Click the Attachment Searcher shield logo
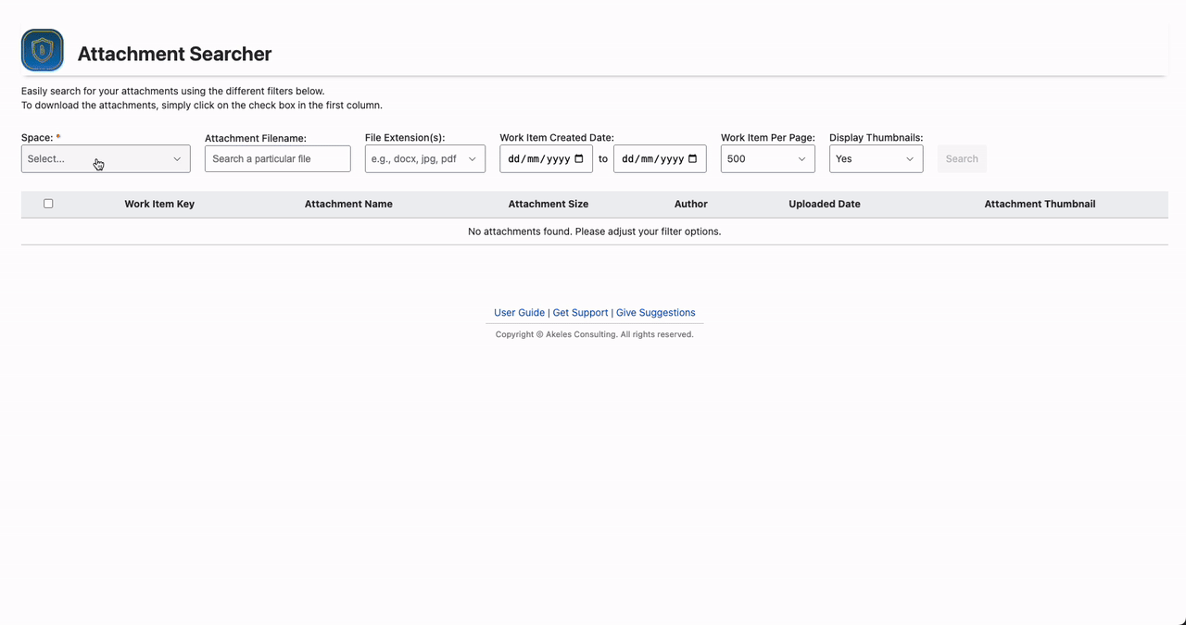 [x=43, y=51]
